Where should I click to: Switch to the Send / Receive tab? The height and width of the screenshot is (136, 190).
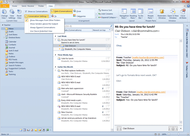pyautogui.click(x=28, y=6)
